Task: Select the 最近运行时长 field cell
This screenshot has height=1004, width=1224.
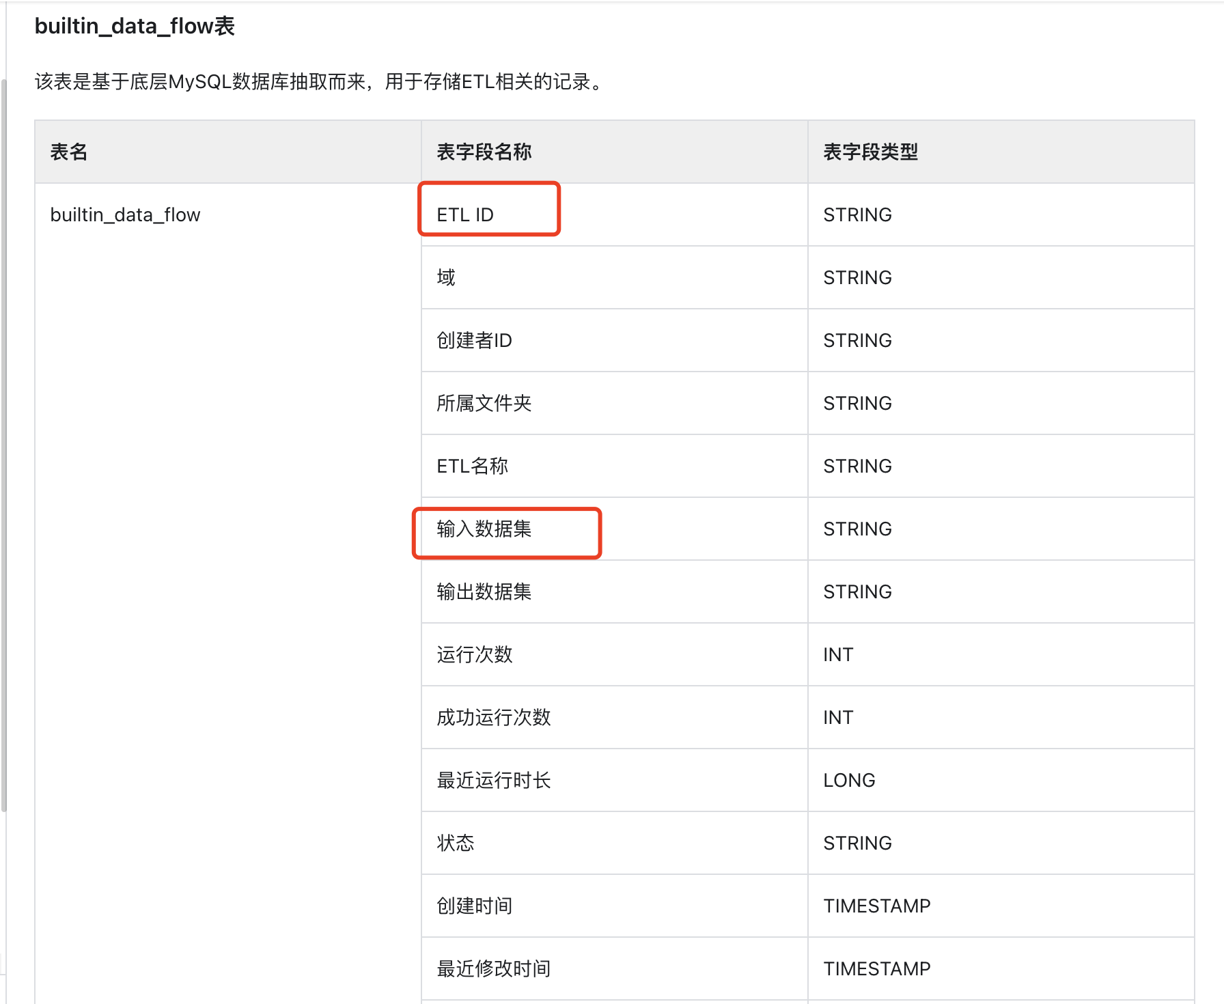Action: 495,780
